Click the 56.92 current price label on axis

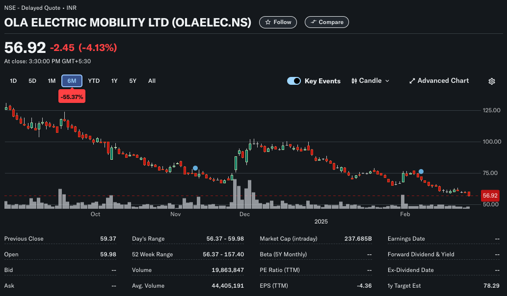(490, 196)
